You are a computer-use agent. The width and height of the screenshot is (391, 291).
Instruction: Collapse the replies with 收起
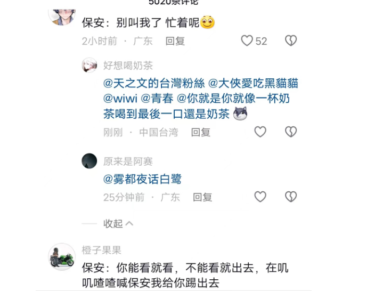pos(118,224)
